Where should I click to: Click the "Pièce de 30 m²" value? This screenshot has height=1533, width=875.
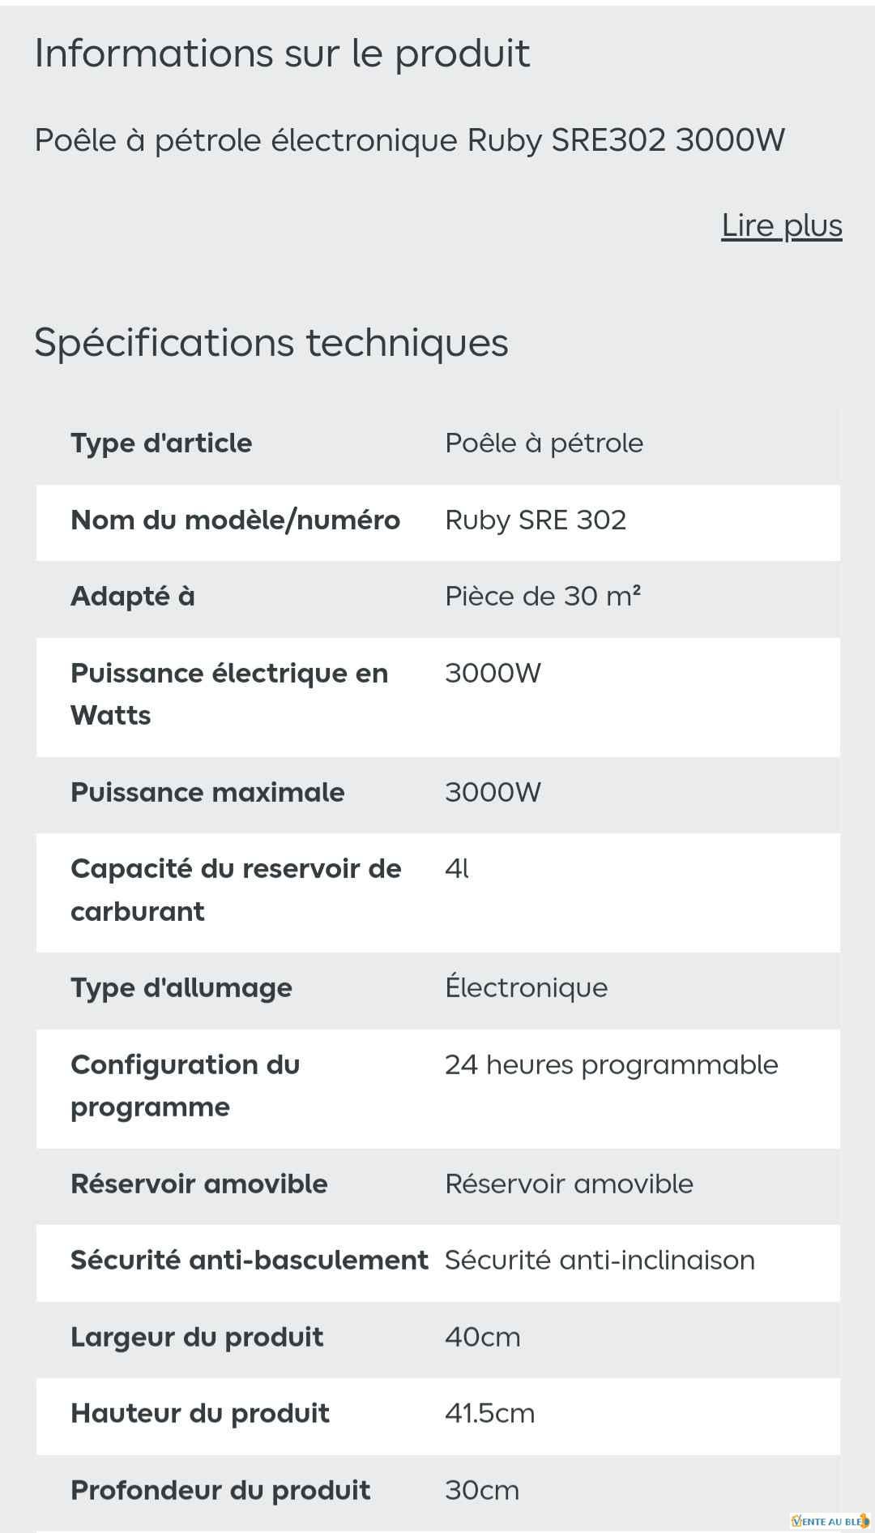543,596
